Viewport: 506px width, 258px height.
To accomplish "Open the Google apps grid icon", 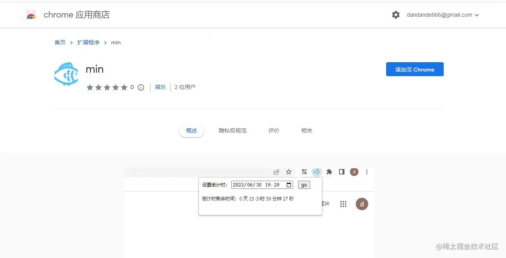I will (x=343, y=204).
